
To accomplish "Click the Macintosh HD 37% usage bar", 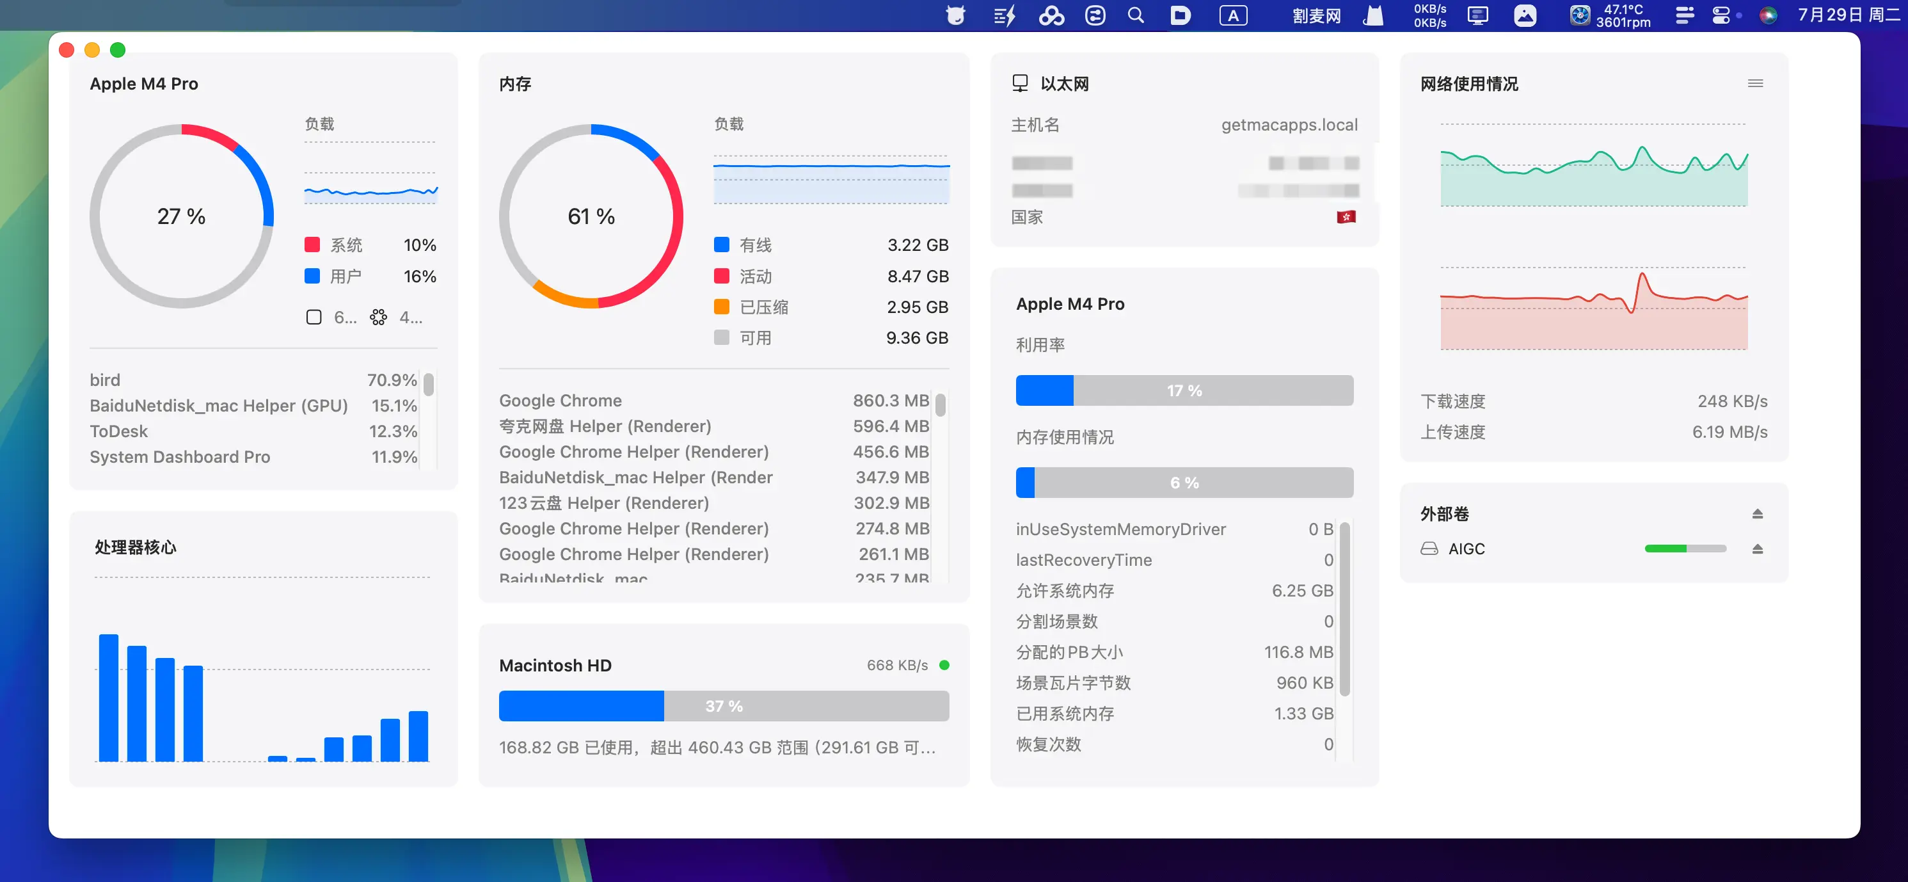I will (724, 705).
